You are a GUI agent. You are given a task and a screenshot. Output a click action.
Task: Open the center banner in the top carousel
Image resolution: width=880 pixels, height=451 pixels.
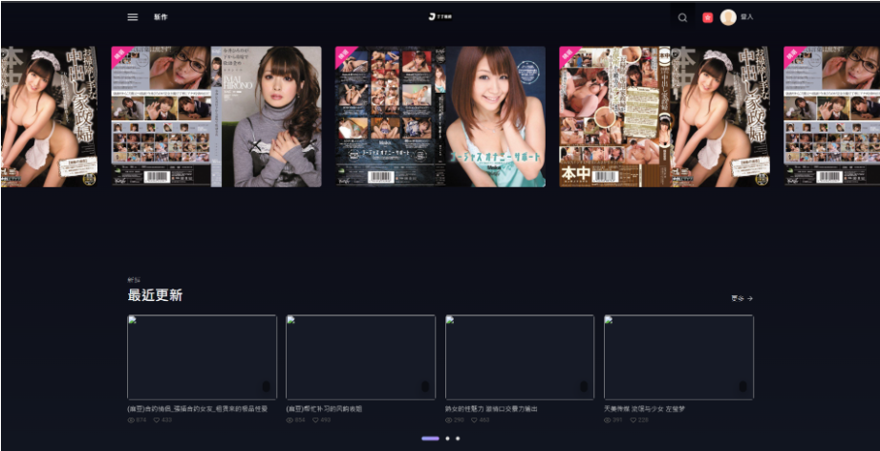(440, 116)
